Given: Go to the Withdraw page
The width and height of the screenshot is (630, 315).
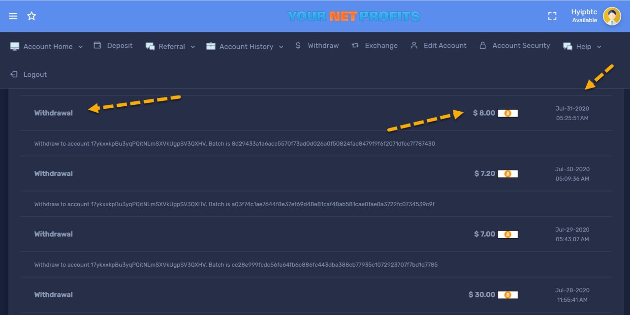Looking at the screenshot, I should click(323, 45).
